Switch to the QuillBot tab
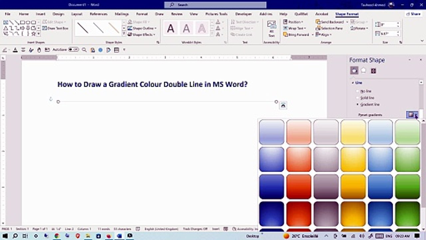The width and height of the screenshot is (426, 240). tap(301, 14)
